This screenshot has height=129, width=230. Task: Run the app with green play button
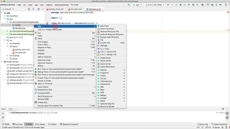(168, 5)
